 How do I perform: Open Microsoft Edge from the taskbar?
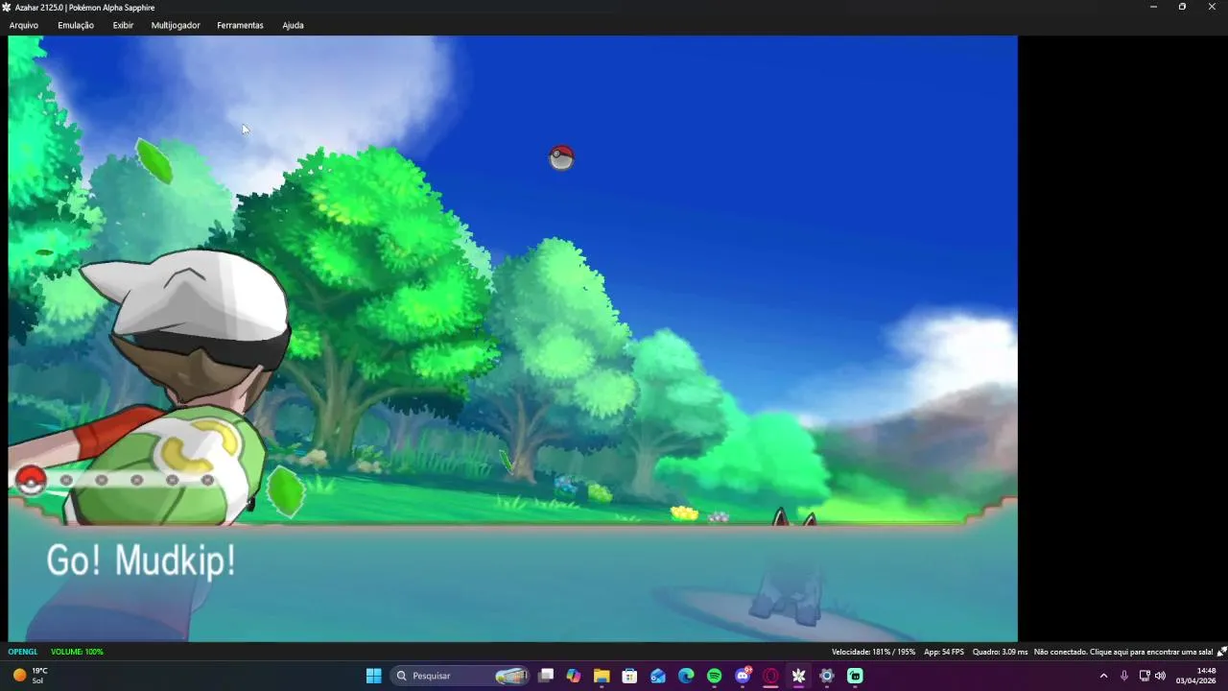click(x=686, y=676)
